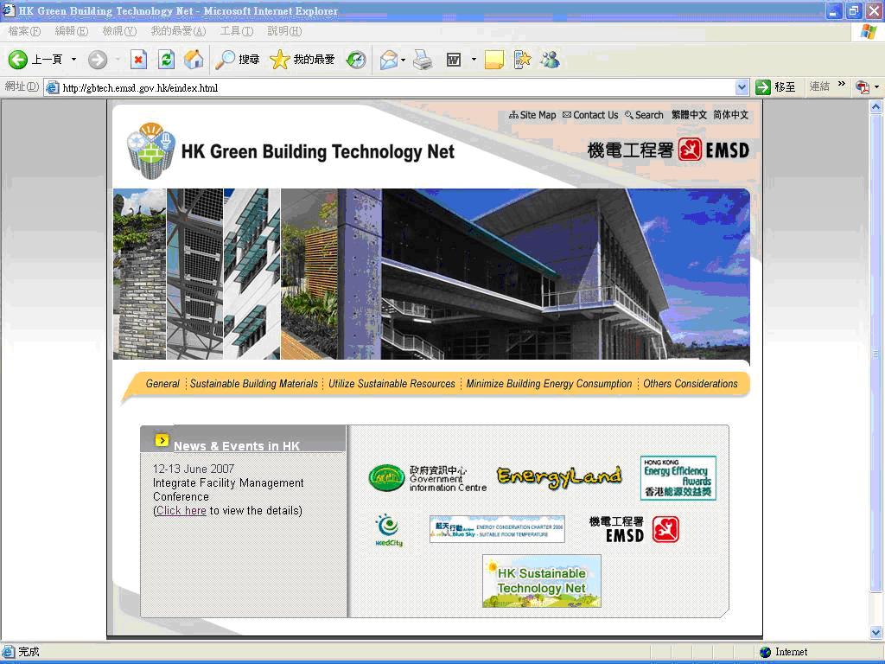Viewport: 885px width, 664px height.
Task: Select the Sustainable Building Materials tab
Action: 254,384
